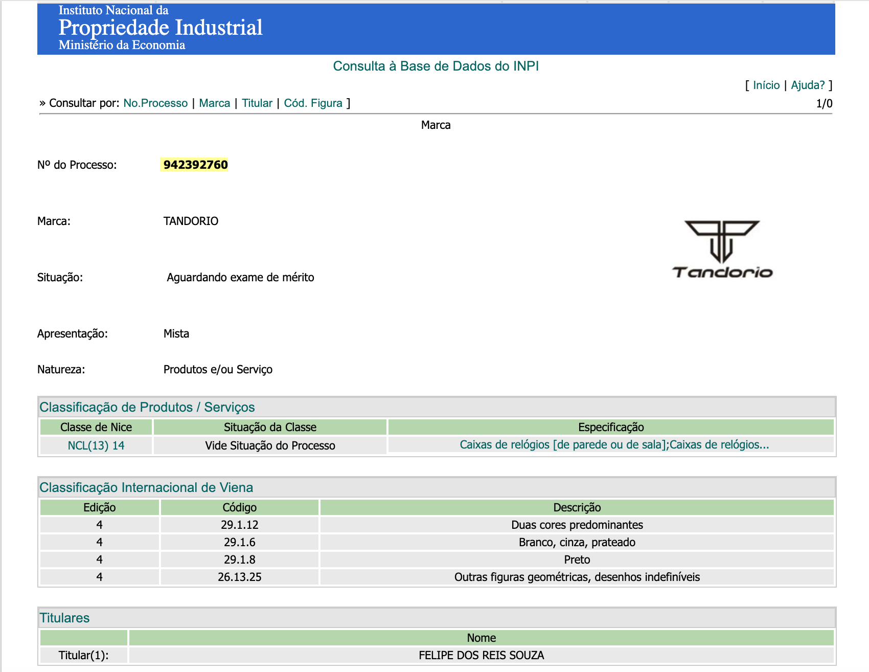Image resolution: width=869 pixels, height=672 pixels.
Task: Click the Consulta à Base de Dados heading
Action: (x=436, y=66)
